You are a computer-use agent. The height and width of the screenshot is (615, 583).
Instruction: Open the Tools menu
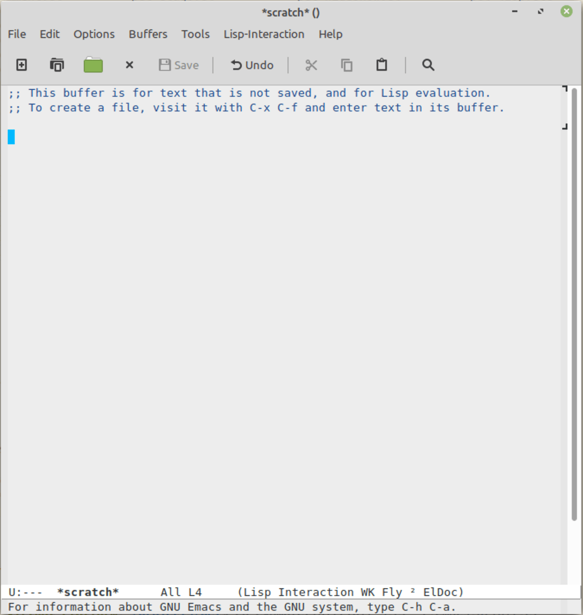click(x=196, y=34)
